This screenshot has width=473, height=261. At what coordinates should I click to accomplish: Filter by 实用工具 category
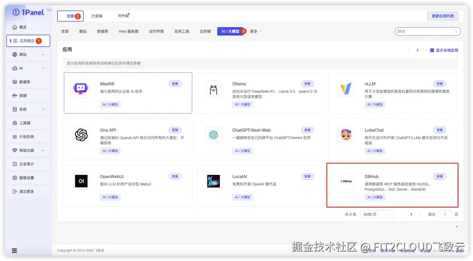pos(182,31)
